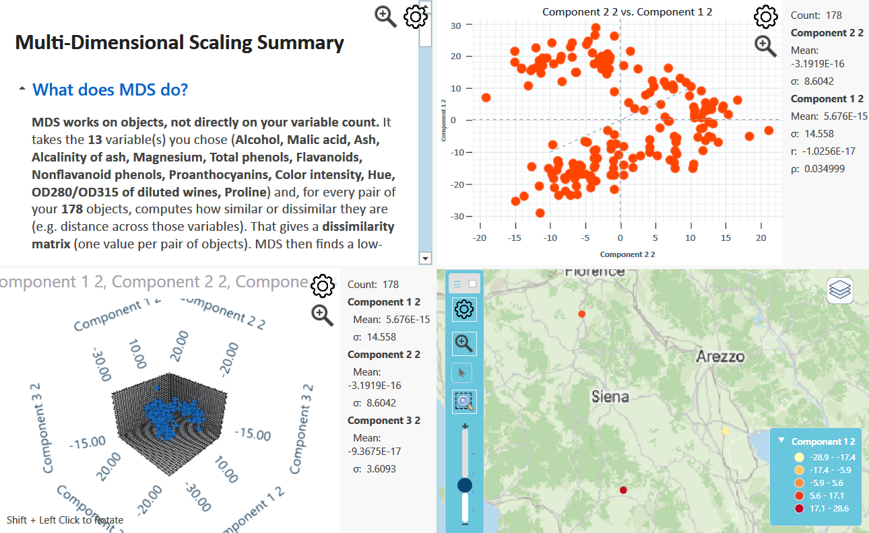Screen dimensions: 869x533
Task: Click the dark red map point near Siena
Action: pyautogui.click(x=623, y=490)
